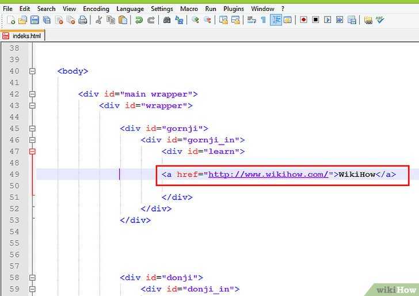The image size is (419, 296).
Task: Click the Print toolbar icon
Action: tap(83, 20)
